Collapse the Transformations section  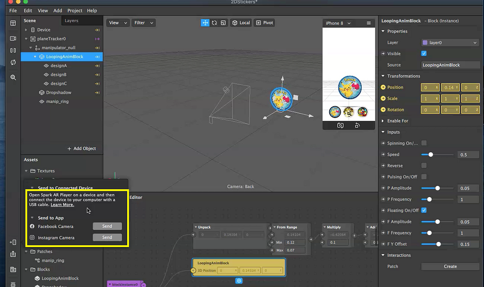point(384,76)
